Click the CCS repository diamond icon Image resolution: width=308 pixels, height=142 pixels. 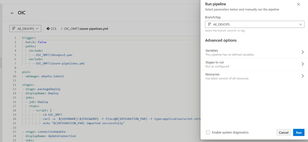click(48, 29)
